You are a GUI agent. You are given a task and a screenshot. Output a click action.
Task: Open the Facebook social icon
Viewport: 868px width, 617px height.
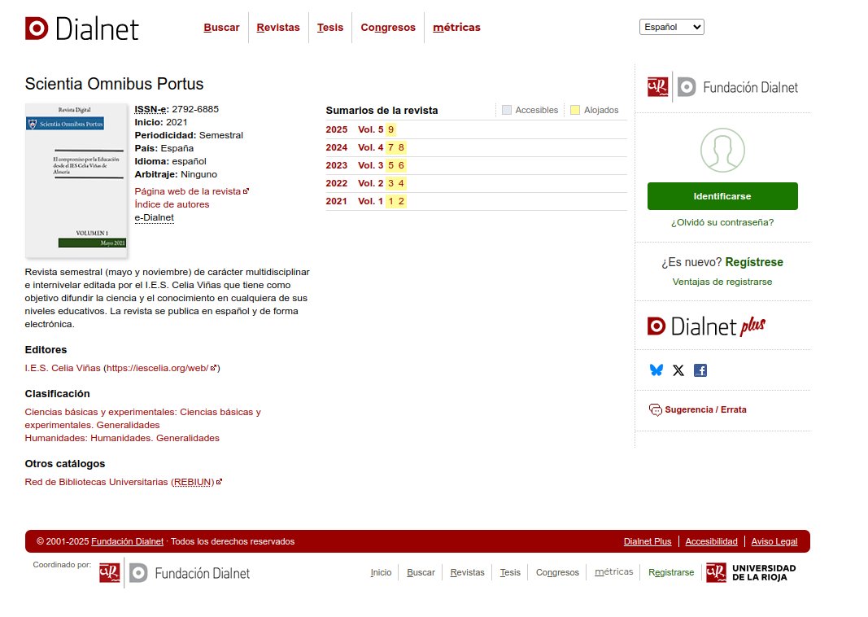click(x=700, y=370)
